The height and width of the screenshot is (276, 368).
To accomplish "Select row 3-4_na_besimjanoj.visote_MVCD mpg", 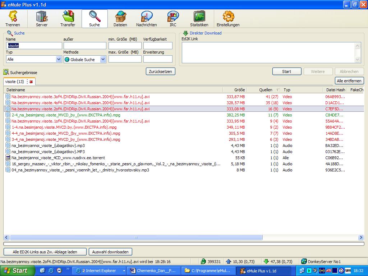I will point(184,139).
